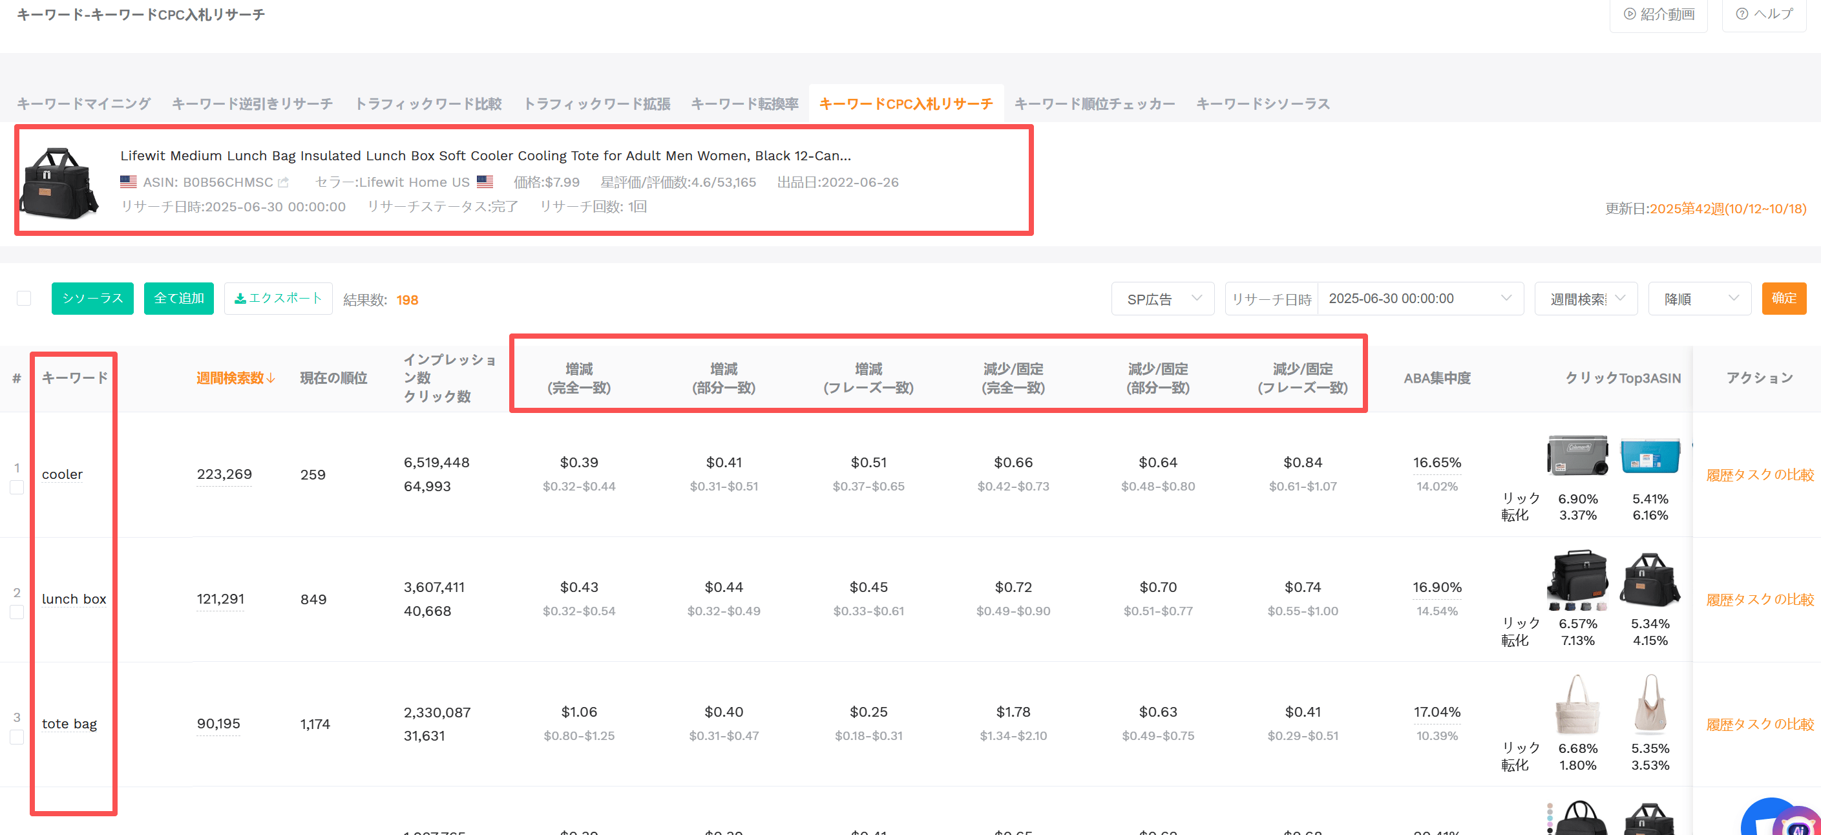Click the help question mark icon
1821x835 pixels.
[1742, 14]
